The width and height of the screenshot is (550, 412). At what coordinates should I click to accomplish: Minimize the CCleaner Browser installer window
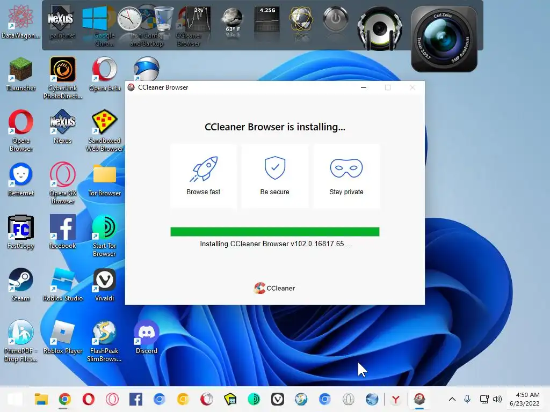point(364,87)
